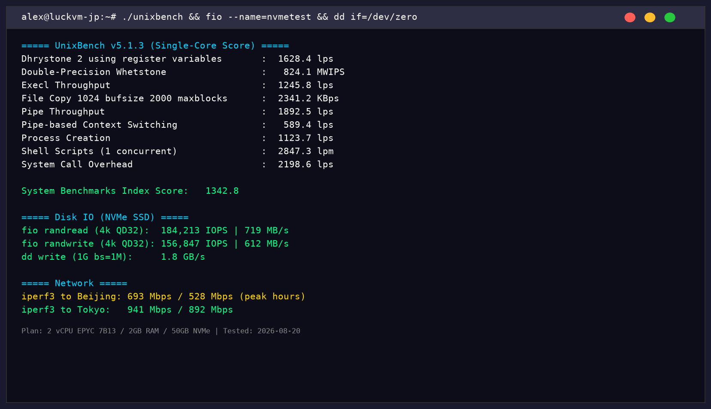Screen dimensions: 711x409
Task: Click the fio randwrite result line
Action: point(155,244)
